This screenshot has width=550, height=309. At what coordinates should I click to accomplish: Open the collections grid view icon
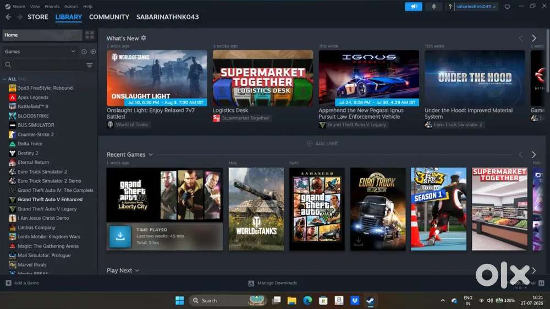[x=90, y=35]
